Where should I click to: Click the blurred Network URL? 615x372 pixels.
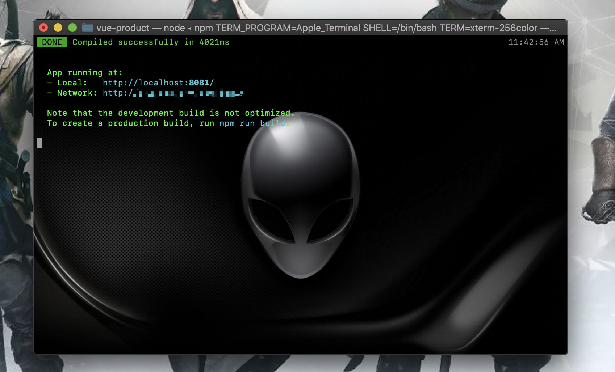tap(173, 93)
